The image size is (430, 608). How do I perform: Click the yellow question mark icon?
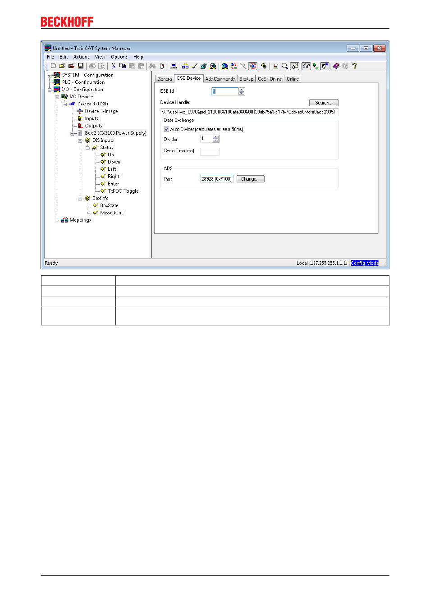[355, 66]
